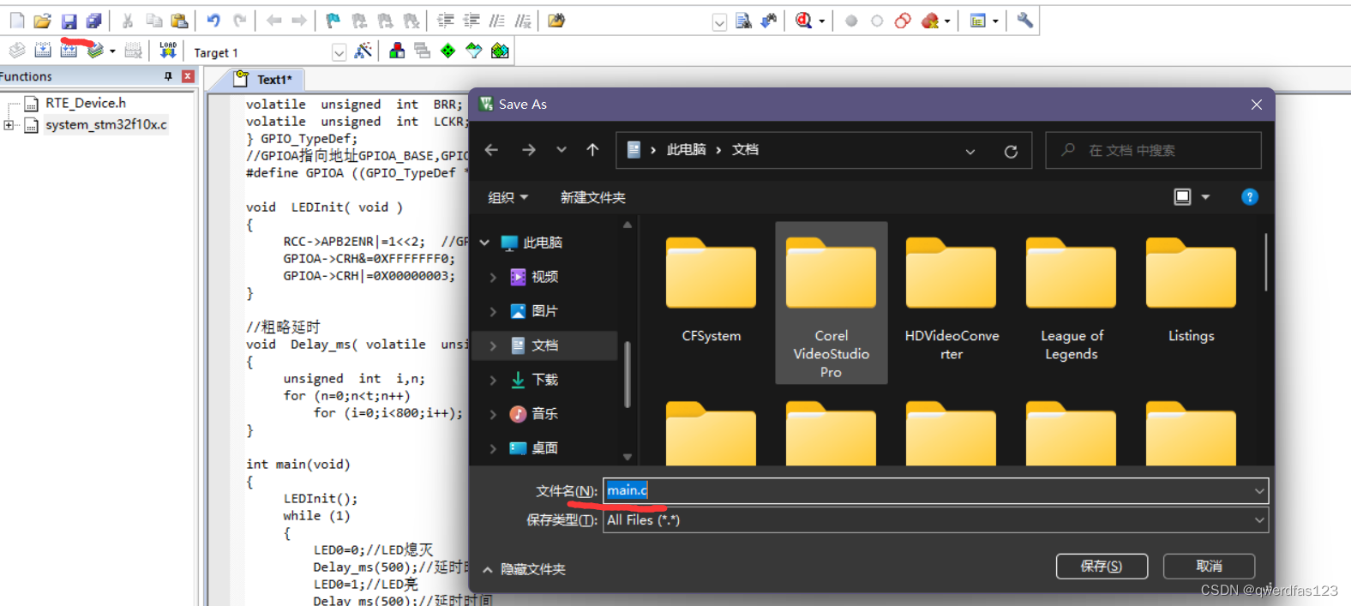Open the Pack Installer icon
This screenshot has width=1351, height=606.
pos(500,51)
